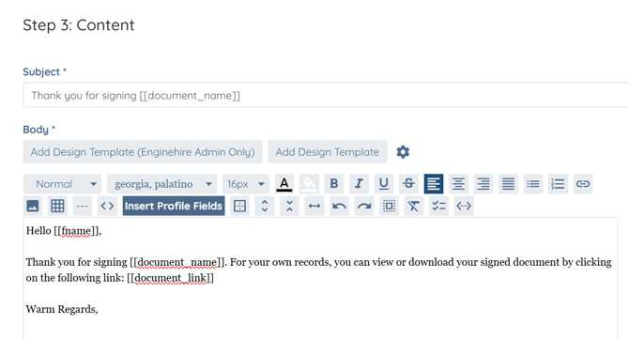This screenshot has height=340, width=629.
Task: Clear text formatting
Action: pyautogui.click(x=414, y=206)
